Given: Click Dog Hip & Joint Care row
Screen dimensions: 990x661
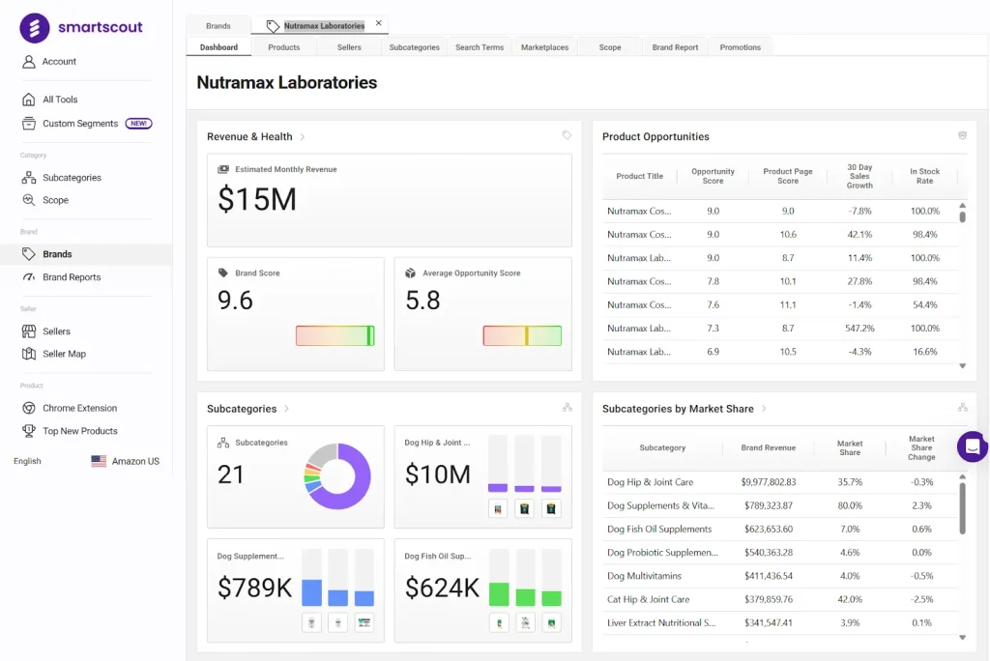Looking at the screenshot, I should (780, 482).
